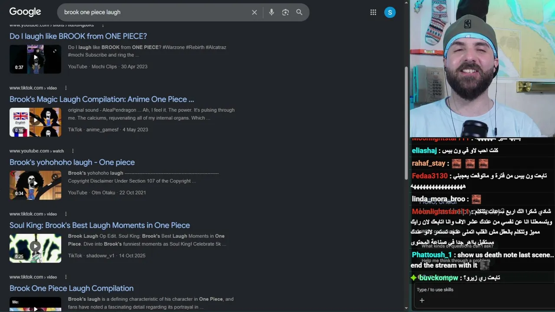
Task: Open the three-dot menu for Brook One Piece Laugh Compilation
Action: click(66, 277)
